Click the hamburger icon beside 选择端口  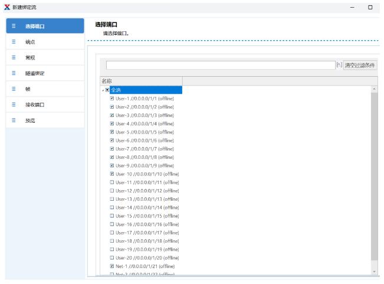13,27
